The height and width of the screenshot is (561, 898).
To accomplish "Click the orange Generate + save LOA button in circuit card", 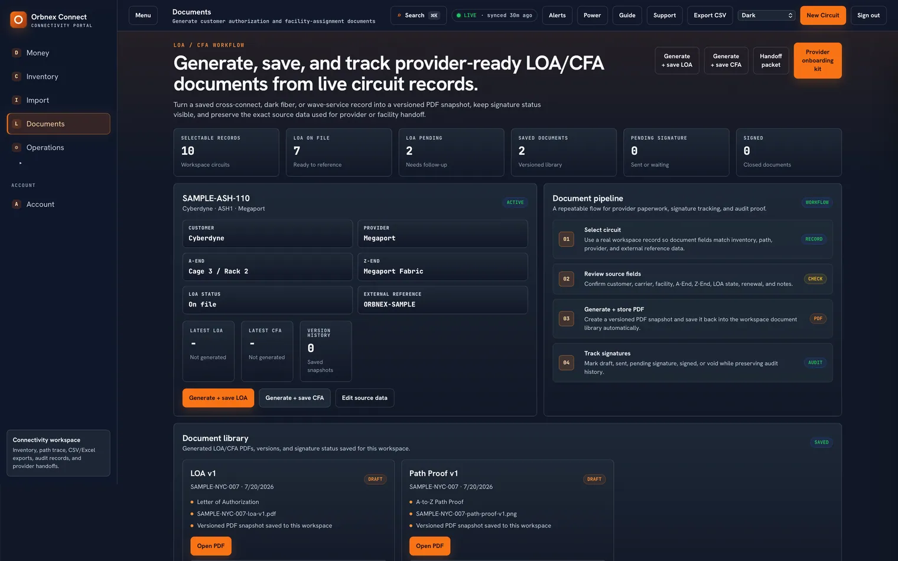I will point(218,398).
